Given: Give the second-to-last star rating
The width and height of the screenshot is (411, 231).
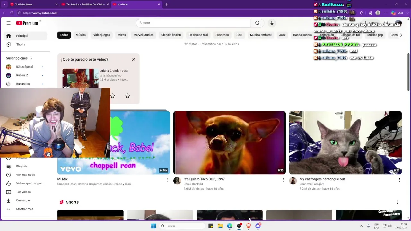Looking at the screenshot, I should 113,96.
